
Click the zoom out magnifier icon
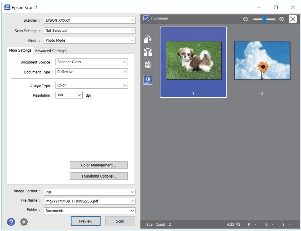point(245,19)
